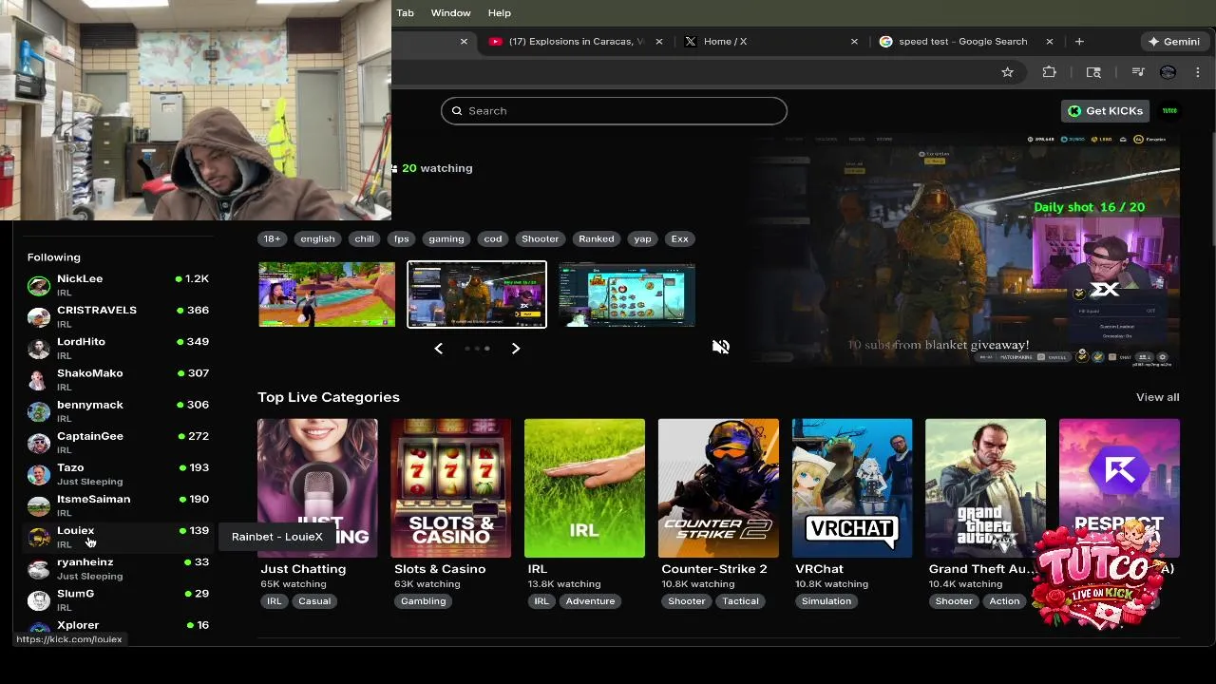Close the Home / X tab
The height and width of the screenshot is (684, 1216).
pyautogui.click(x=854, y=42)
